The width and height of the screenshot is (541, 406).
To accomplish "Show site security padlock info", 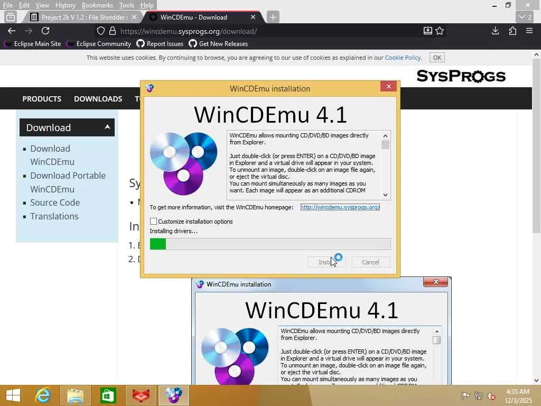I will click(113, 31).
